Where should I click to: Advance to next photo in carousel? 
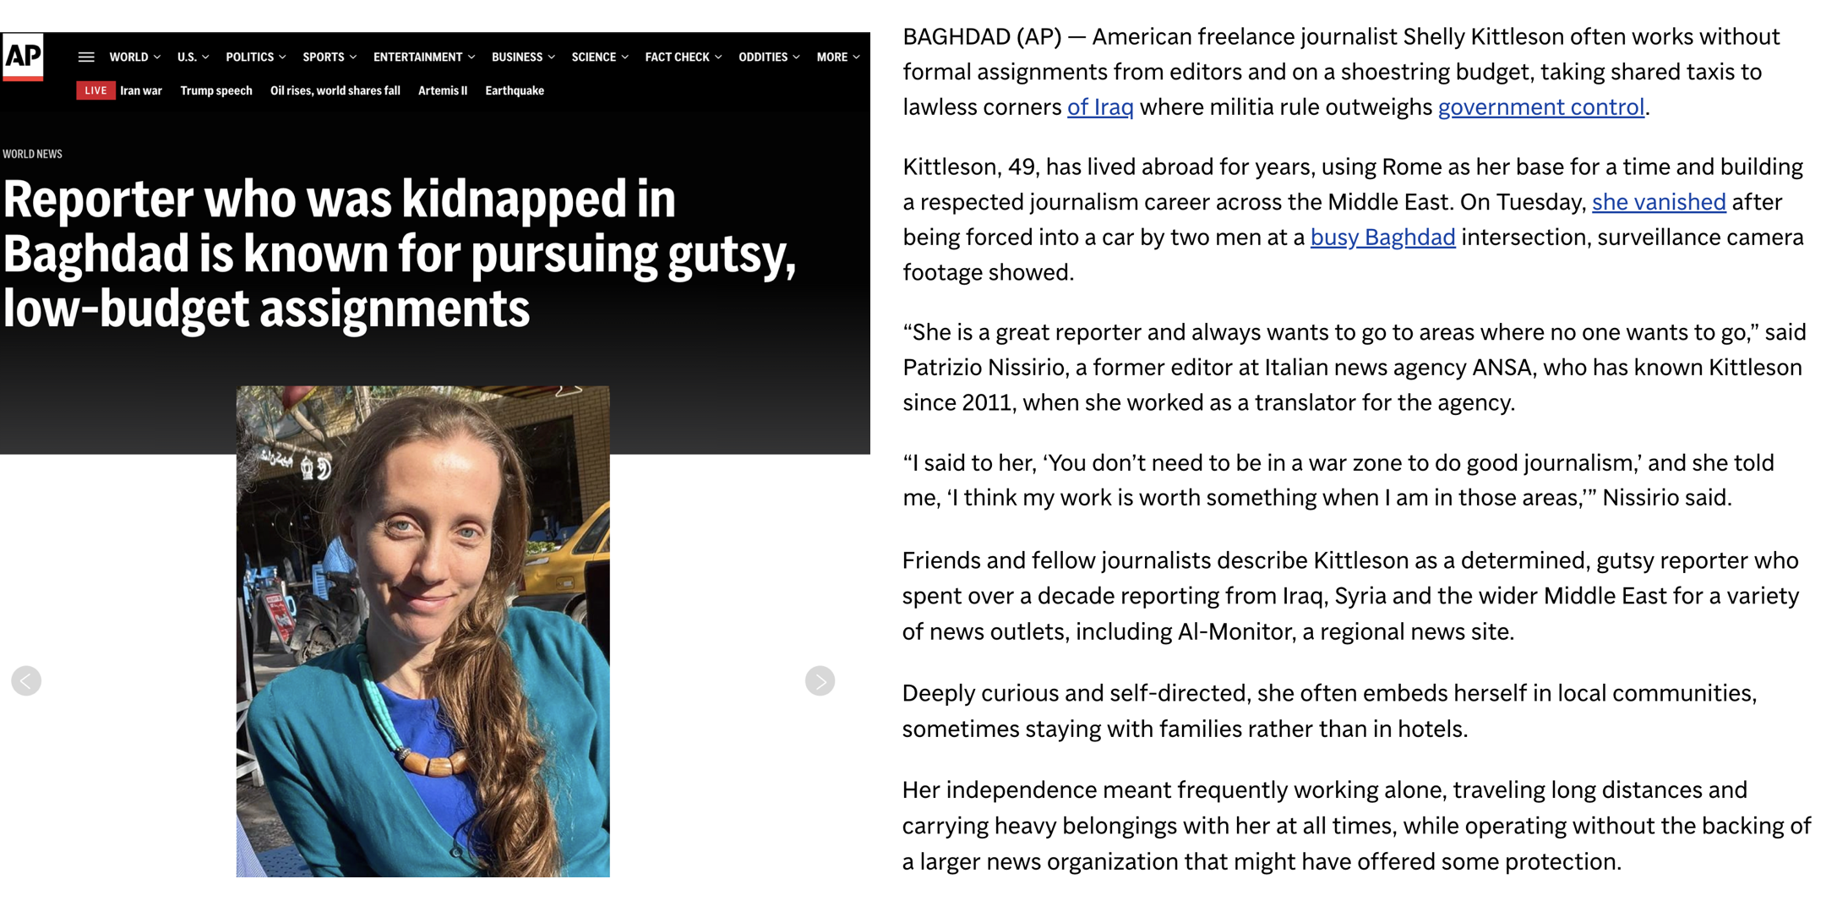819,680
